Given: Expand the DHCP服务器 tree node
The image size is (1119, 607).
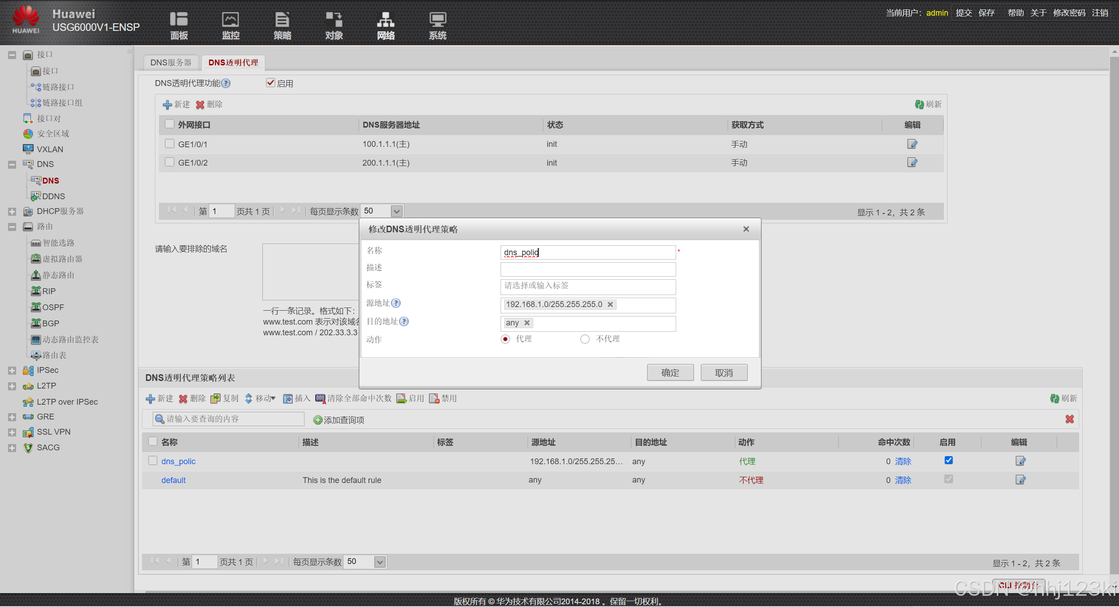Looking at the screenshot, I should point(12,211).
